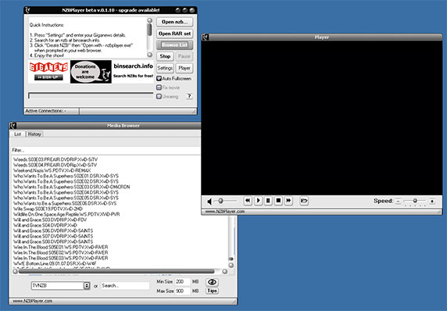Rewind video in Player window

click(x=248, y=201)
